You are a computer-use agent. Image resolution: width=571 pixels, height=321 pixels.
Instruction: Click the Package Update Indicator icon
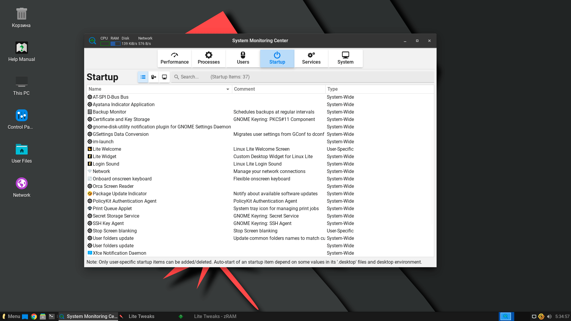click(x=90, y=193)
